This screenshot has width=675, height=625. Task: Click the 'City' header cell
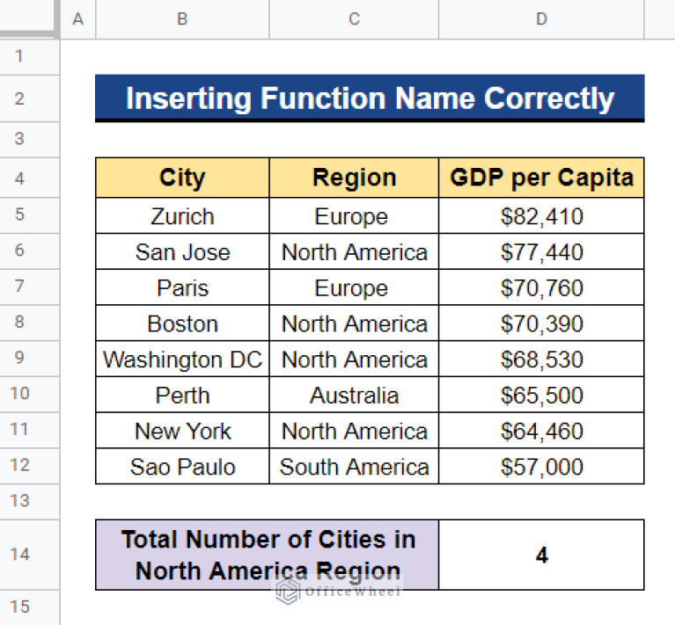tap(182, 178)
